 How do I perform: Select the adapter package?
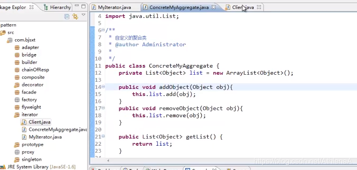point(30,48)
